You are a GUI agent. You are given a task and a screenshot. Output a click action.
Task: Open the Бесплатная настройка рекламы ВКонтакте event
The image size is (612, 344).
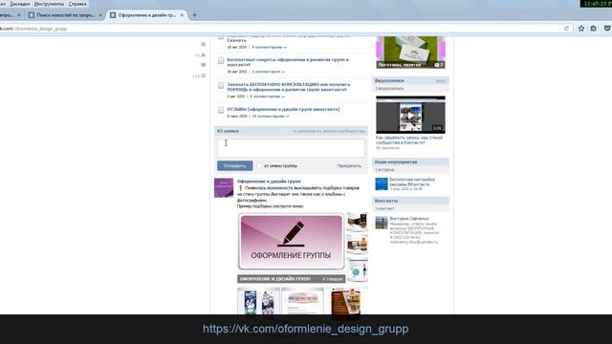[412, 182]
